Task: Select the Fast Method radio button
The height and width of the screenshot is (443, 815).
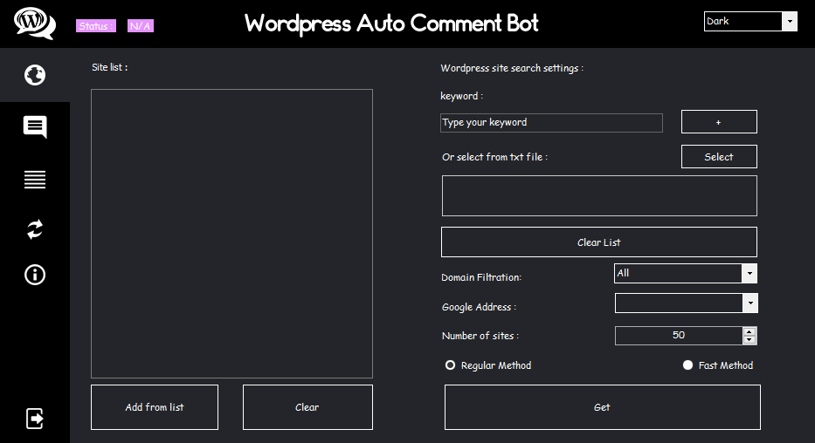Action: point(687,365)
